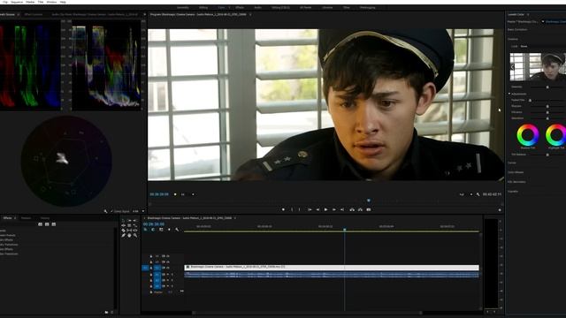This screenshot has width=566, height=318.
Task: Toggle sync lock on track A3
Action: point(164,286)
